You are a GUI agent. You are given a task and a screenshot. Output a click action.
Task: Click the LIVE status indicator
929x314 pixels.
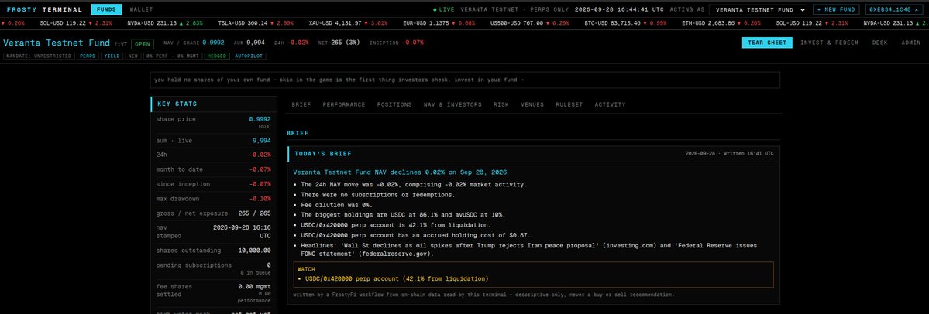[445, 9]
